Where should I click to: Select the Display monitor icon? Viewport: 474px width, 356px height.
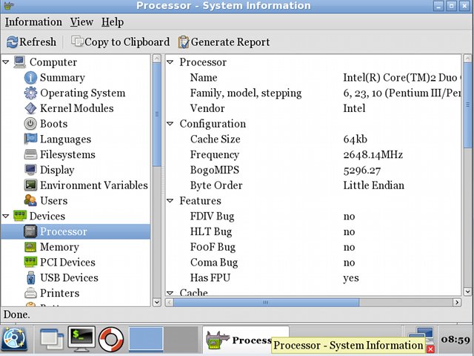tap(30, 170)
